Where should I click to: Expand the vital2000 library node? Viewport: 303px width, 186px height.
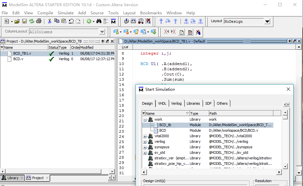(145, 136)
